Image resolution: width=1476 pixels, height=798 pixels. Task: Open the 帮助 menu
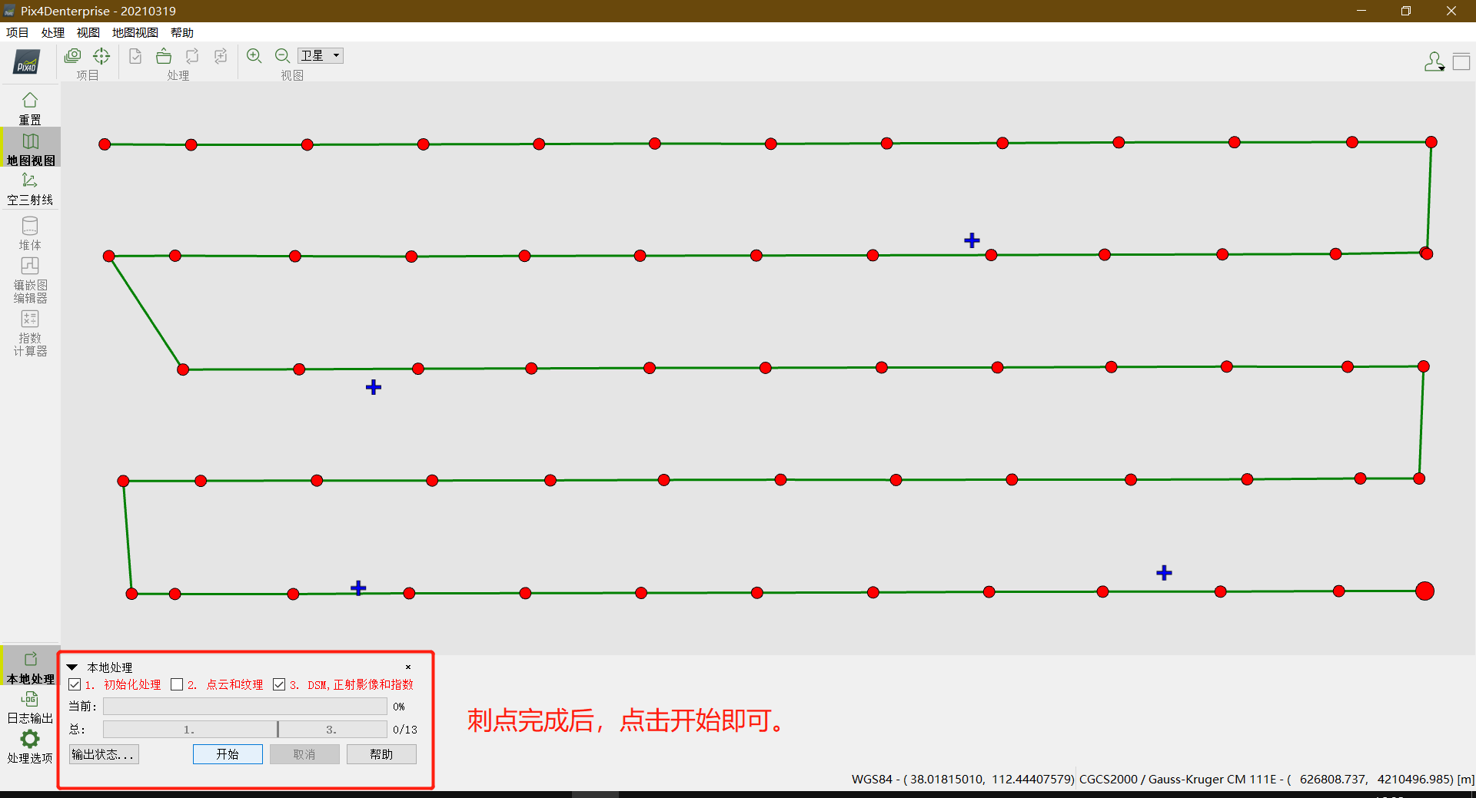[181, 32]
